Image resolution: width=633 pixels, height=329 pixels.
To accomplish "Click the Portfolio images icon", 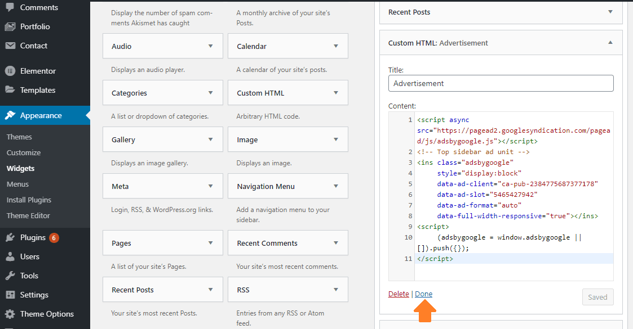I will point(10,26).
